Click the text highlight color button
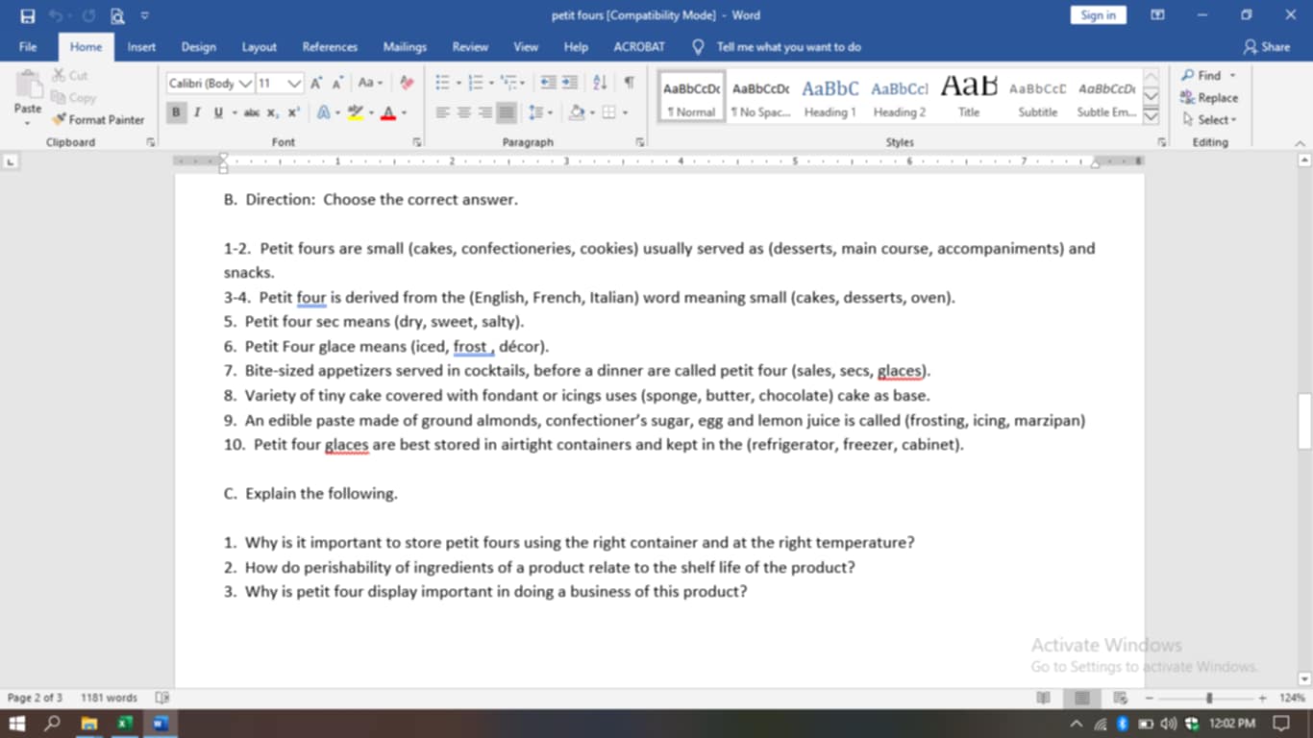Screen dimensions: 1313x738 355,112
